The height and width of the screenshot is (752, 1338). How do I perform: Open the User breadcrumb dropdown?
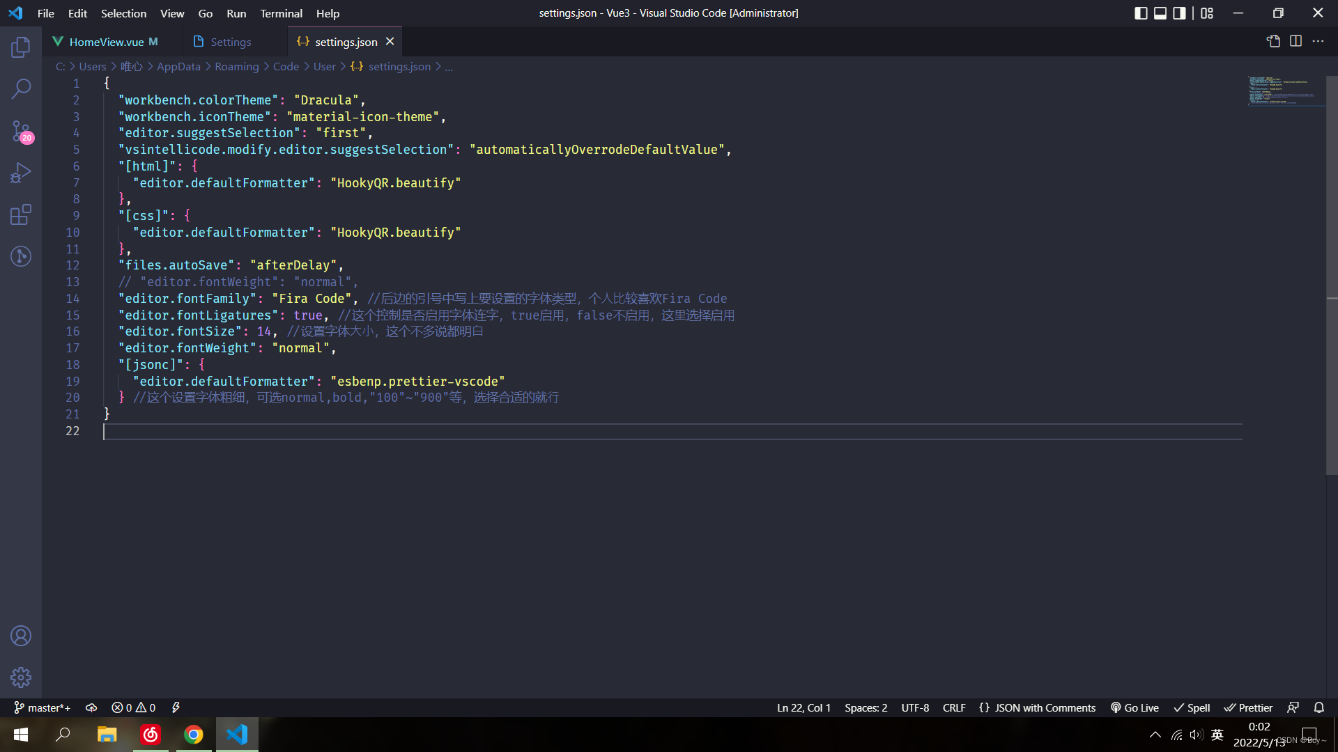coord(324,66)
